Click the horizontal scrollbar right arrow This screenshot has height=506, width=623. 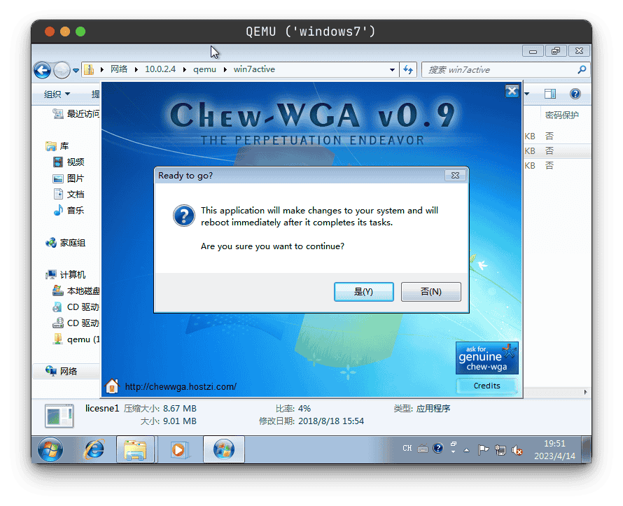coord(585,393)
